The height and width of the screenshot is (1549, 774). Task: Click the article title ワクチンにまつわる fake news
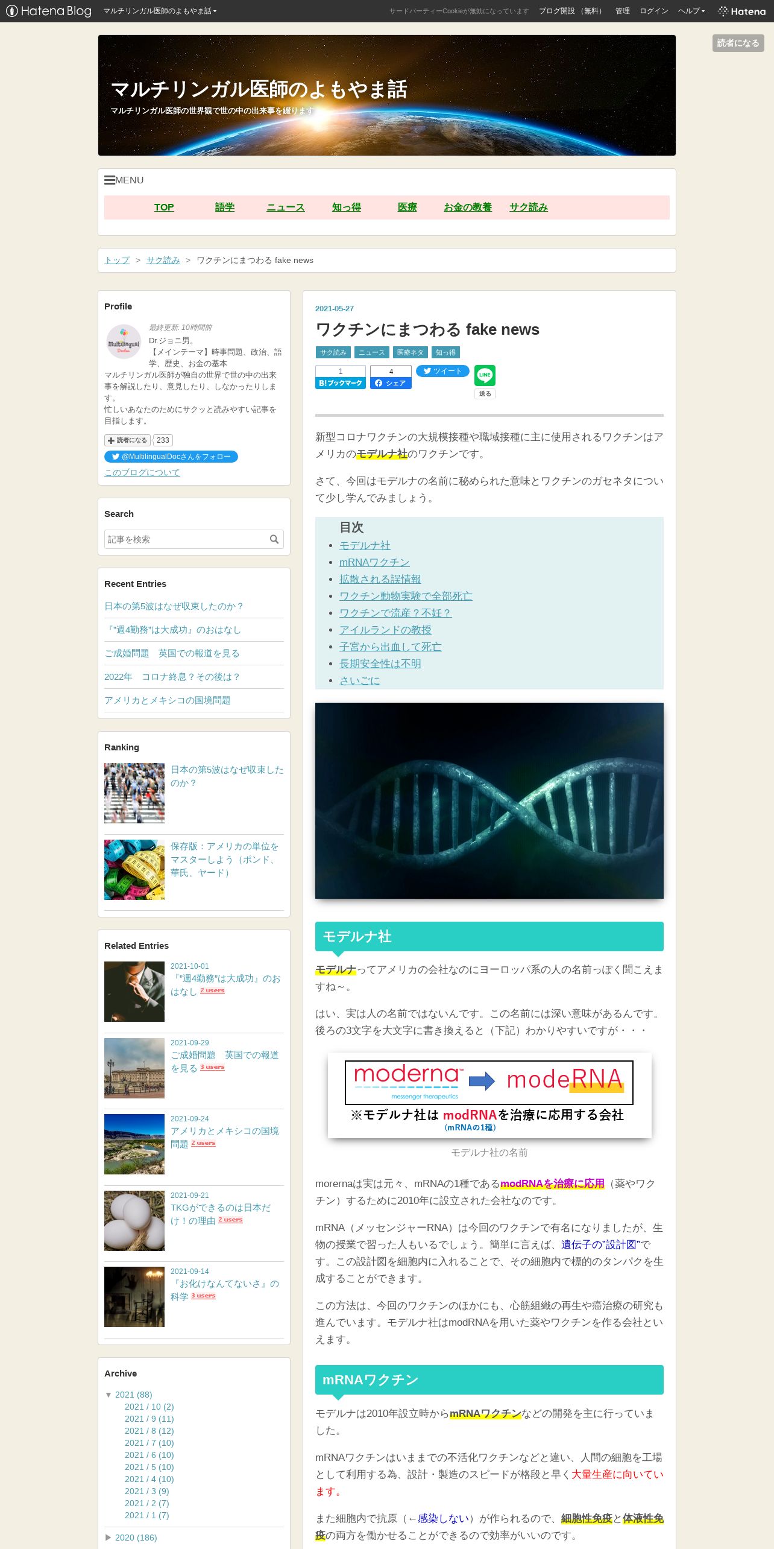point(427,329)
